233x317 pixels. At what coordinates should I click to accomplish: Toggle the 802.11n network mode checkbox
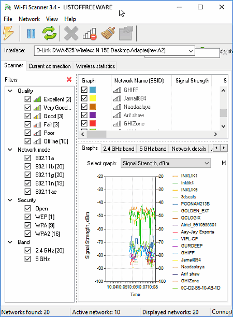[x=27, y=183]
